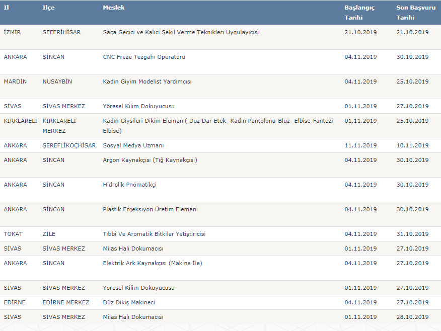The height and width of the screenshot is (331, 441).
Task: Click the Il column header
Action: pyautogui.click(x=6, y=8)
